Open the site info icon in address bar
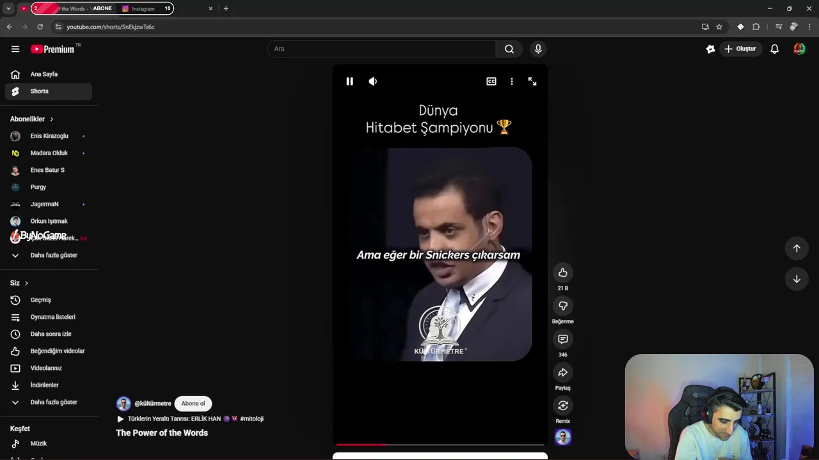 [x=58, y=27]
